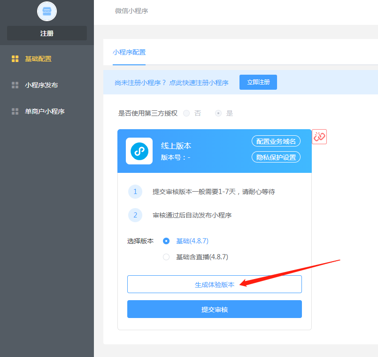
Task: Click the 是否使用第三方授权 label
Action: (148, 113)
